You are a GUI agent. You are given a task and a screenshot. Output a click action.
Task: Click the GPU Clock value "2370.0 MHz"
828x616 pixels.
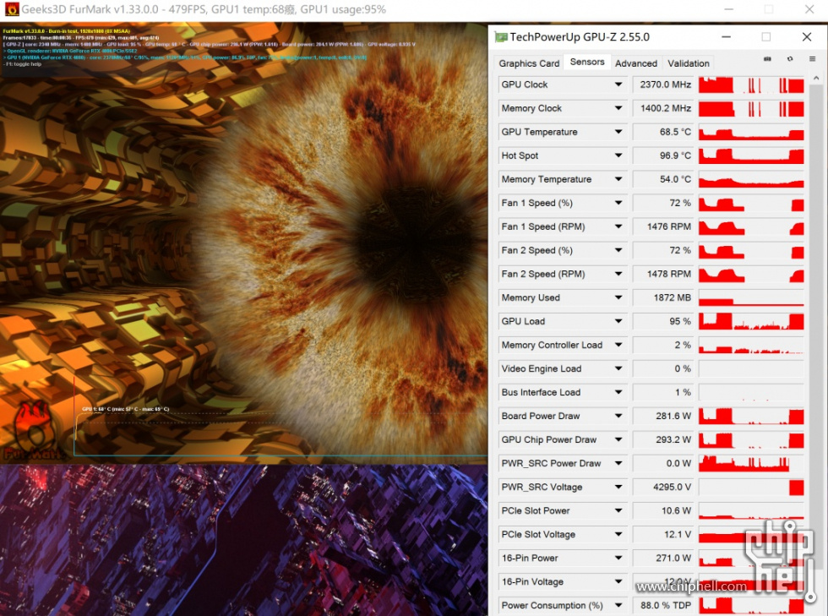(x=664, y=84)
